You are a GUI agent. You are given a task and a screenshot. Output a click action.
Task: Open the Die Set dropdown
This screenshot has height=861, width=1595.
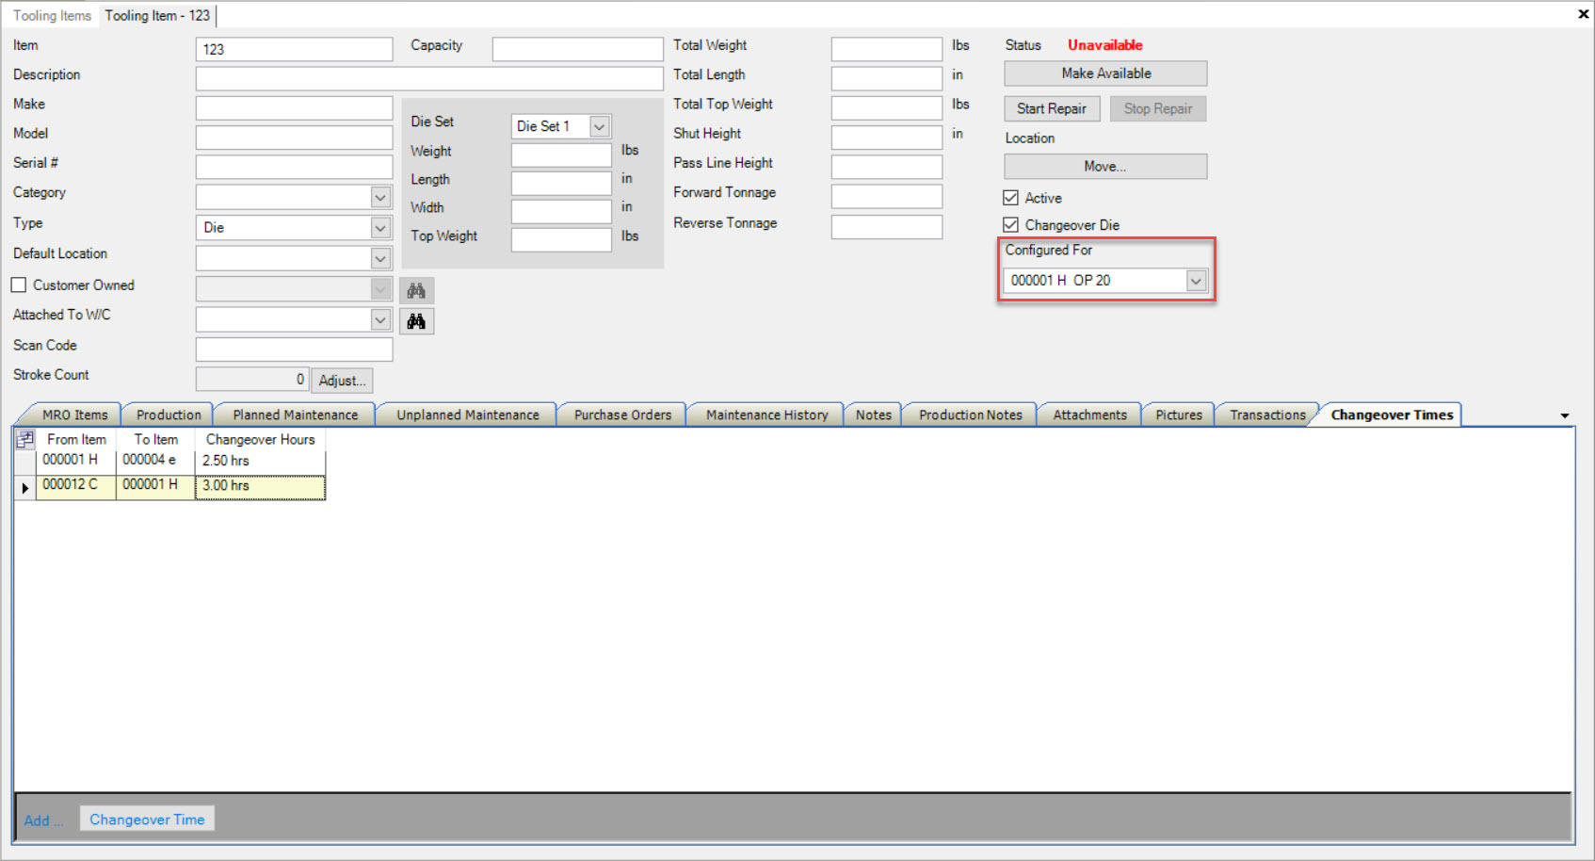pos(599,126)
